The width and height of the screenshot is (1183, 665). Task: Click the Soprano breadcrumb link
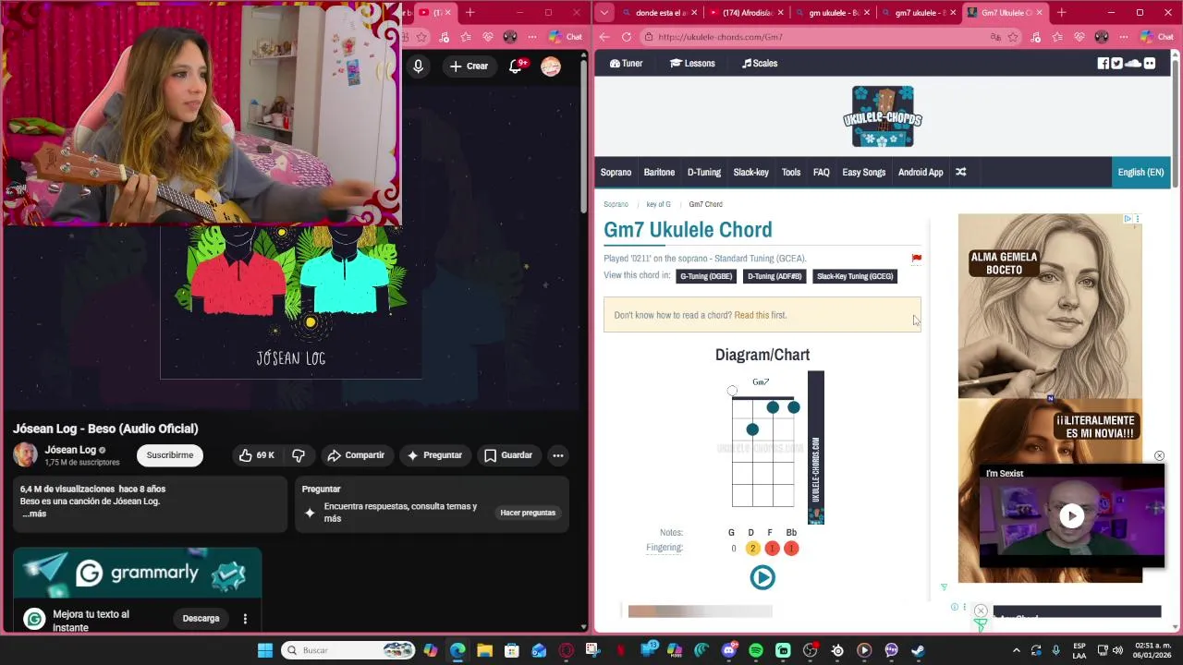(x=616, y=204)
